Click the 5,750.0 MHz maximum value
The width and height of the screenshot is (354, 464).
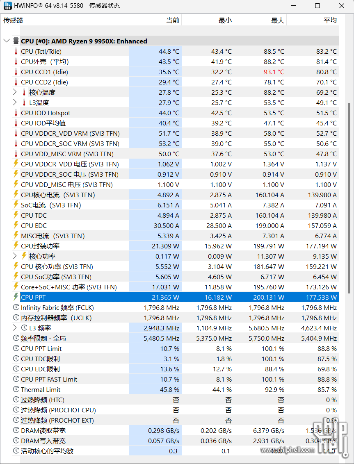(x=266, y=338)
